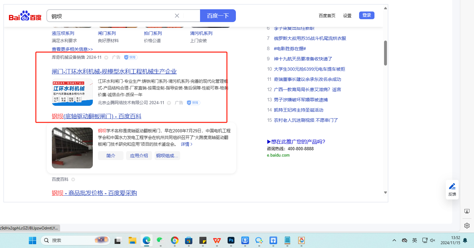
Task: Open Google Chrome from the taskbar
Action: point(174,240)
